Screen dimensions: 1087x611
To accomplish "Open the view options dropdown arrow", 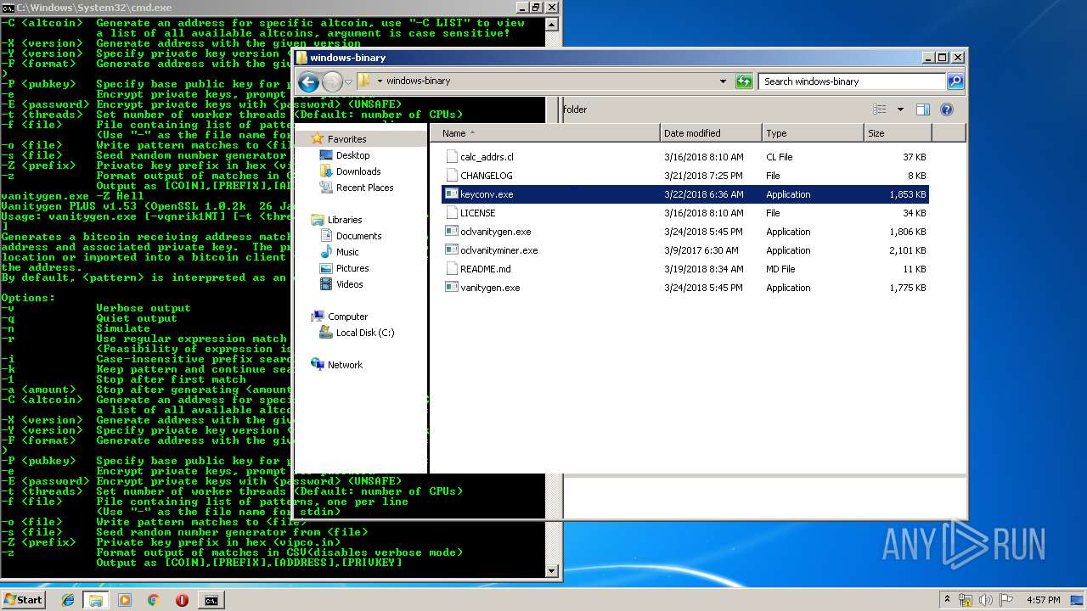I will coord(900,109).
